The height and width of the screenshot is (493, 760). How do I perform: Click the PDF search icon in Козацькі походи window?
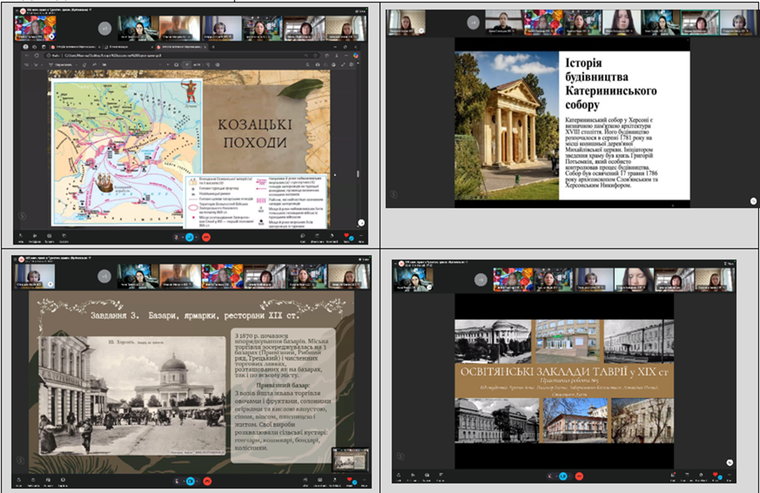click(x=307, y=65)
